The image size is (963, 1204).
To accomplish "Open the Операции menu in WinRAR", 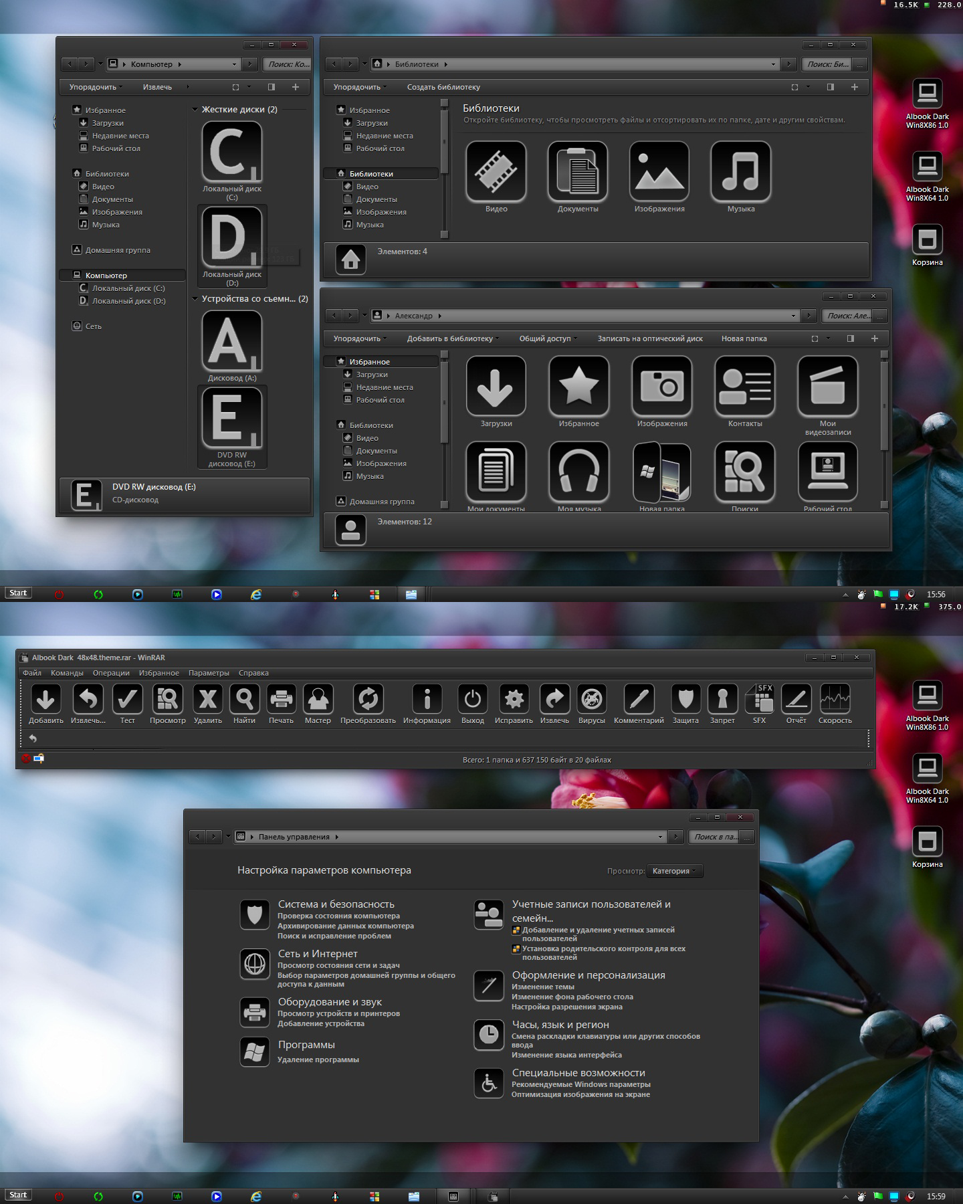I will (111, 673).
